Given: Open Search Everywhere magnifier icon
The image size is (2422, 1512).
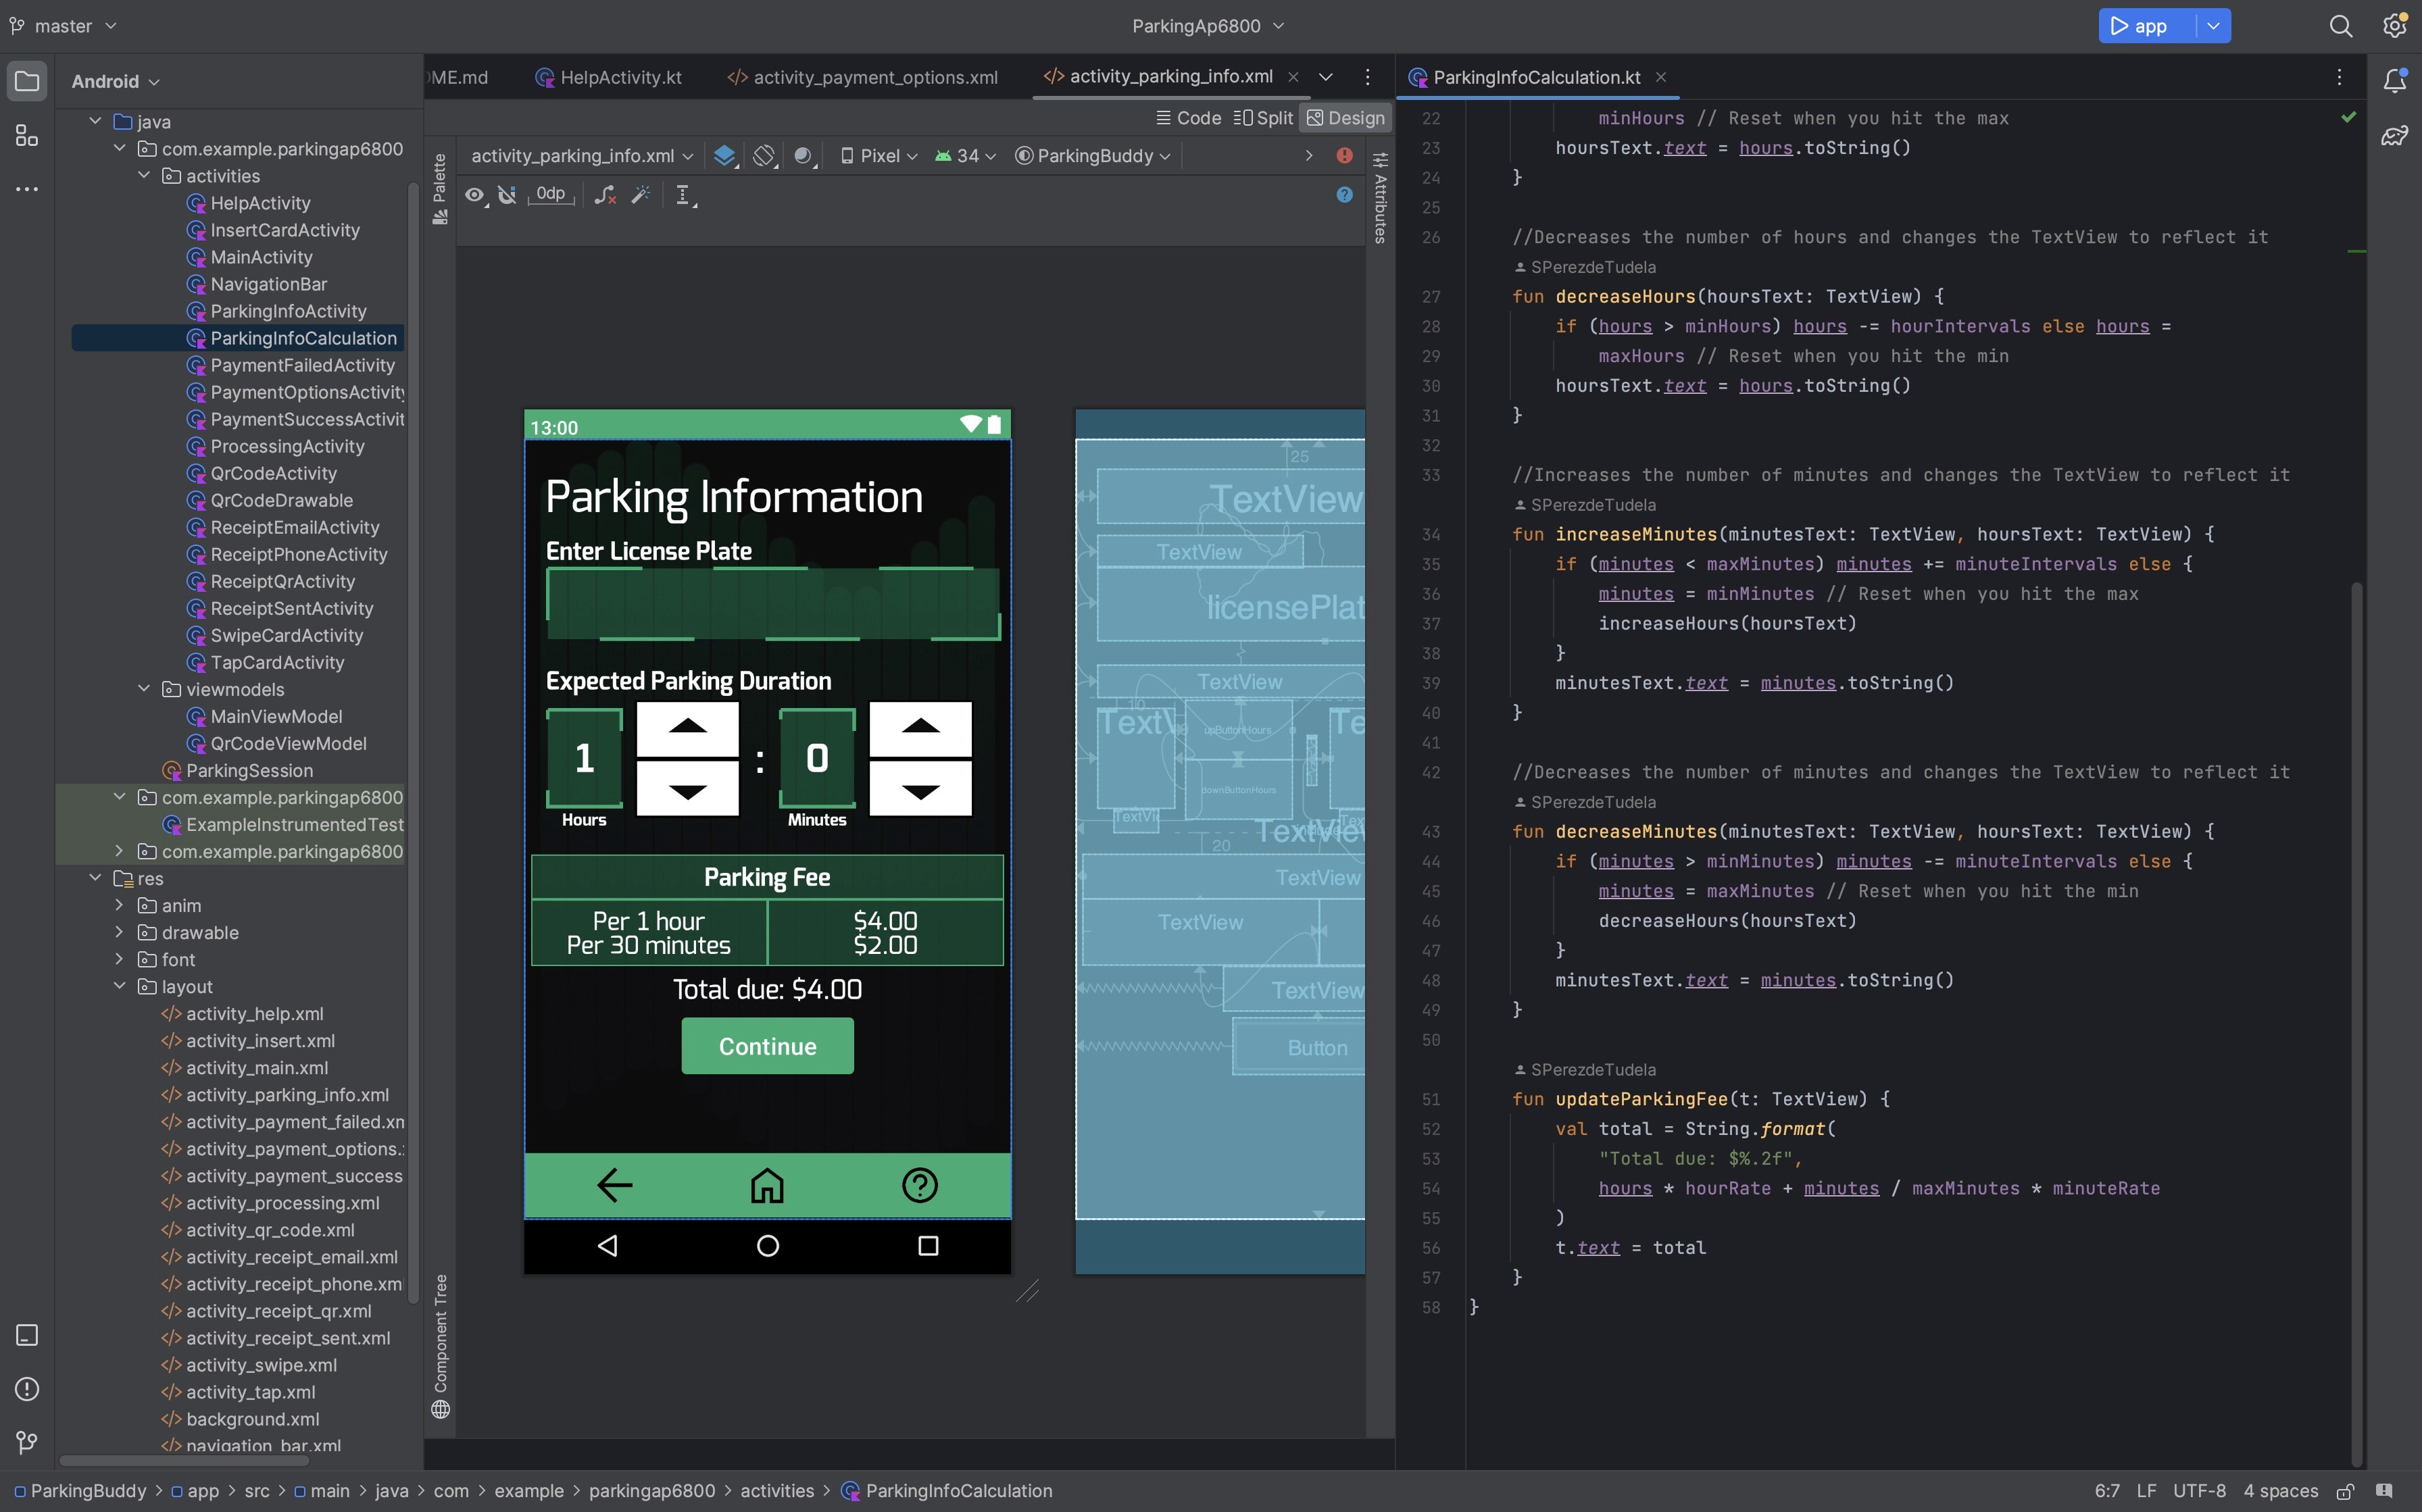Looking at the screenshot, I should click(x=2340, y=26).
